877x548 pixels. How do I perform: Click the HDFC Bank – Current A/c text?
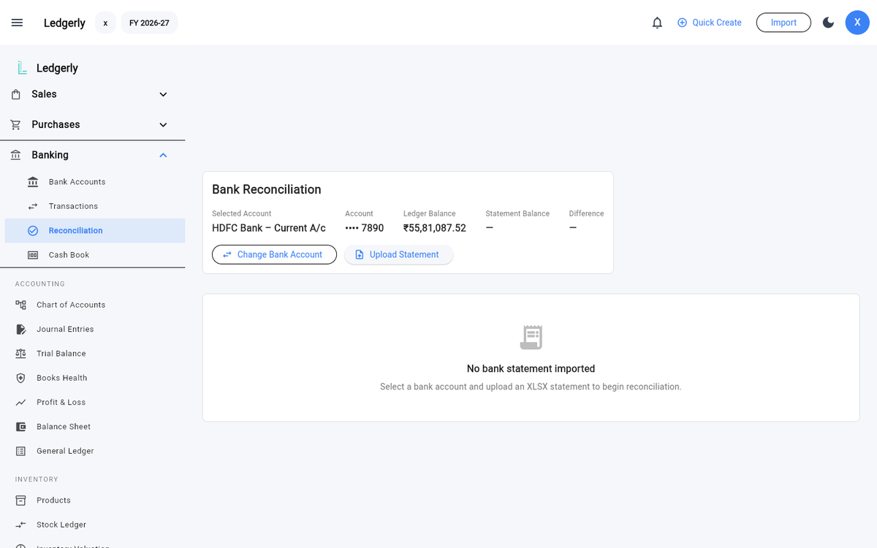pos(269,228)
